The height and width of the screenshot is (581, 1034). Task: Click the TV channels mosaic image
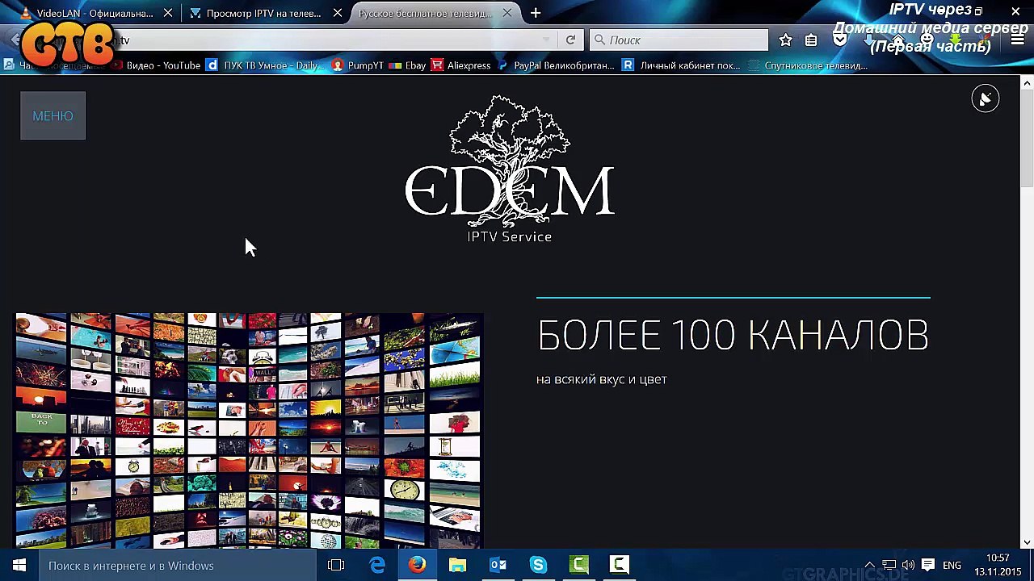[249, 430]
